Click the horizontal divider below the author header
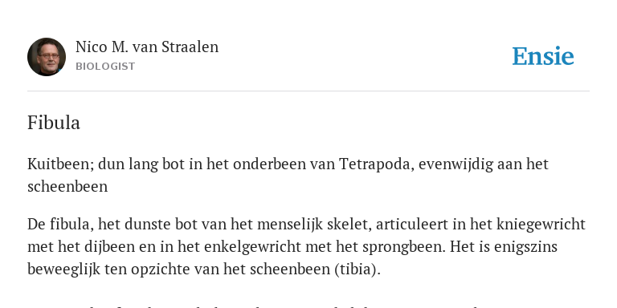This screenshot has width=617, height=308. coord(308,91)
